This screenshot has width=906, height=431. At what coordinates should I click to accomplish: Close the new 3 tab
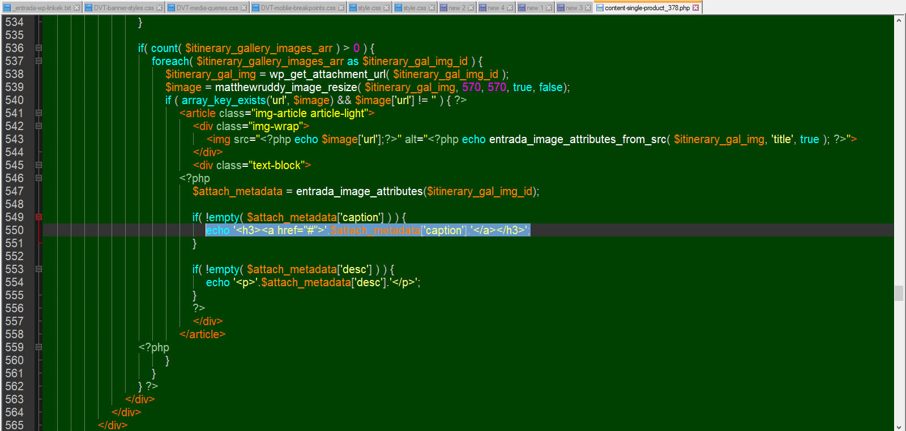tap(588, 8)
